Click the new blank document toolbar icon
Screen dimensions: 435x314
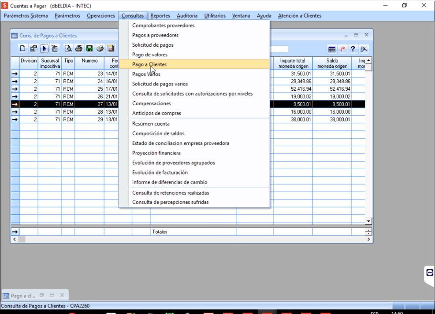[23, 48]
